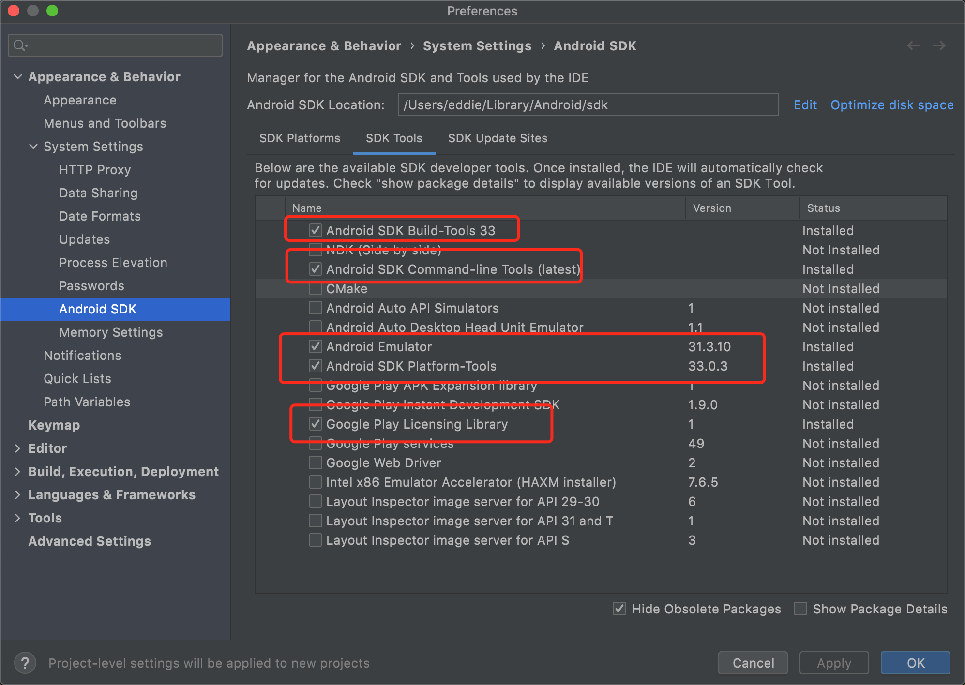Check Layout Inspector image server for API 31 and T
This screenshot has width=965, height=685.
(316, 521)
